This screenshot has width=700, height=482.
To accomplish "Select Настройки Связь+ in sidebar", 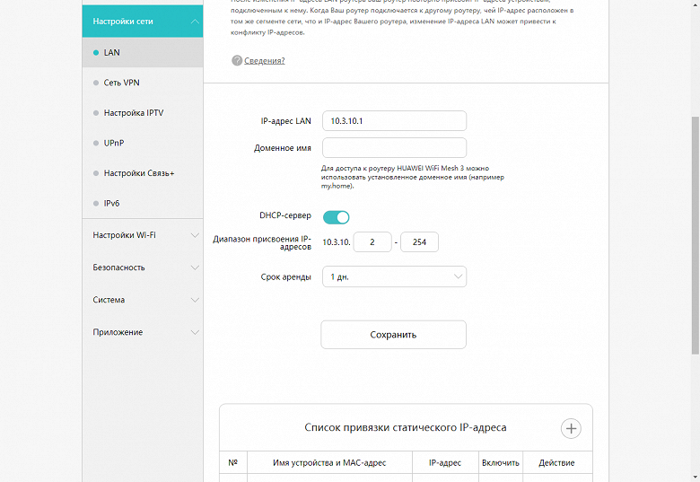I will [x=138, y=173].
